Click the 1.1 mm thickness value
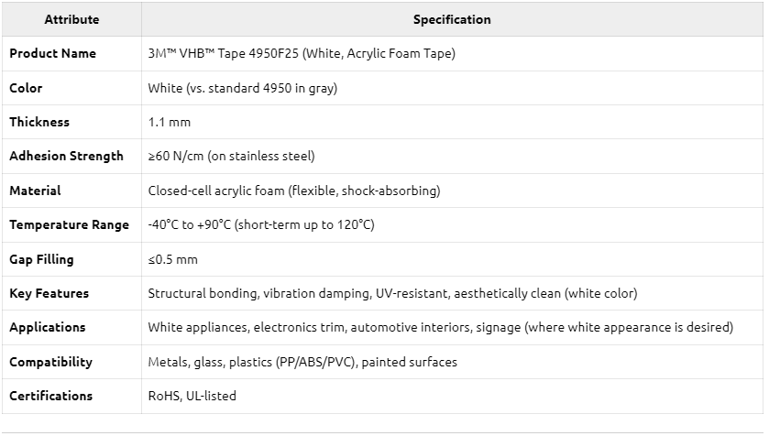 (x=170, y=122)
